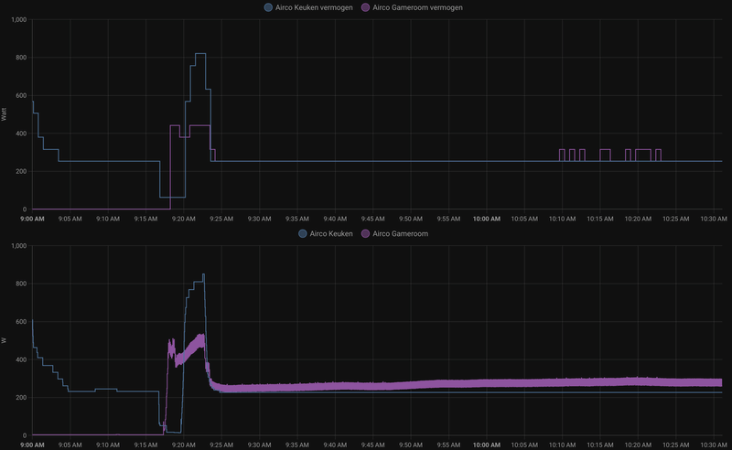Screen dimensions: 732x450
Task: Click the Airco Keuken peak in the W chart
Action: [203, 275]
